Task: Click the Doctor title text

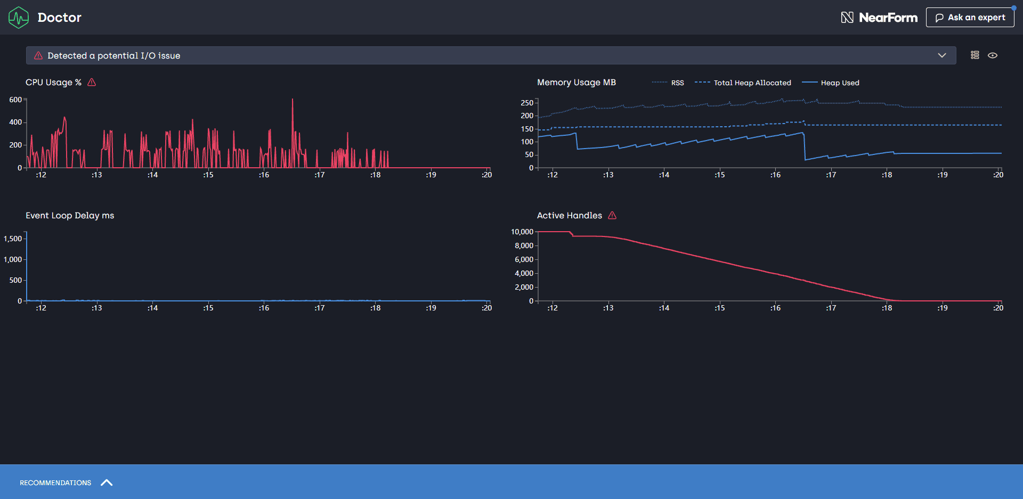Action: point(60,18)
